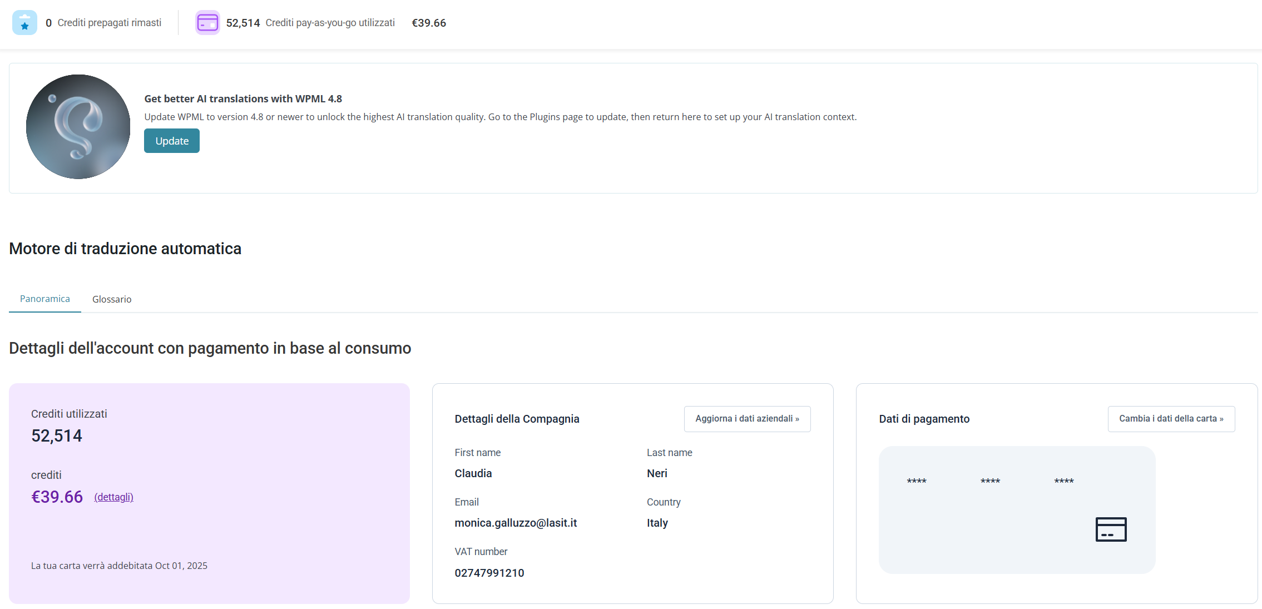Click the credit card icon in payment panel
Screen dimensions: 1262x609
pyautogui.click(x=1111, y=529)
